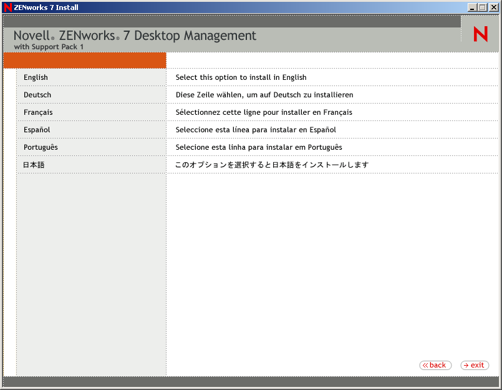The height and width of the screenshot is (390, 502).
Task: Click the red Novell N logo in header
Action: click(481, 34)
